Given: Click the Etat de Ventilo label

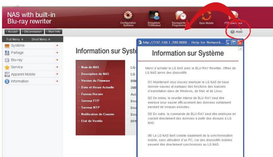Looking at the screenshot, I should pos(92,121).
